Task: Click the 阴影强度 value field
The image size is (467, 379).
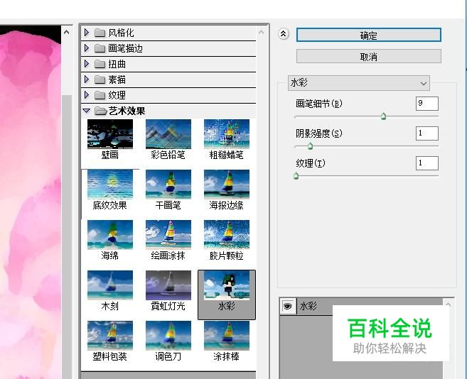Action: [427, 133]
